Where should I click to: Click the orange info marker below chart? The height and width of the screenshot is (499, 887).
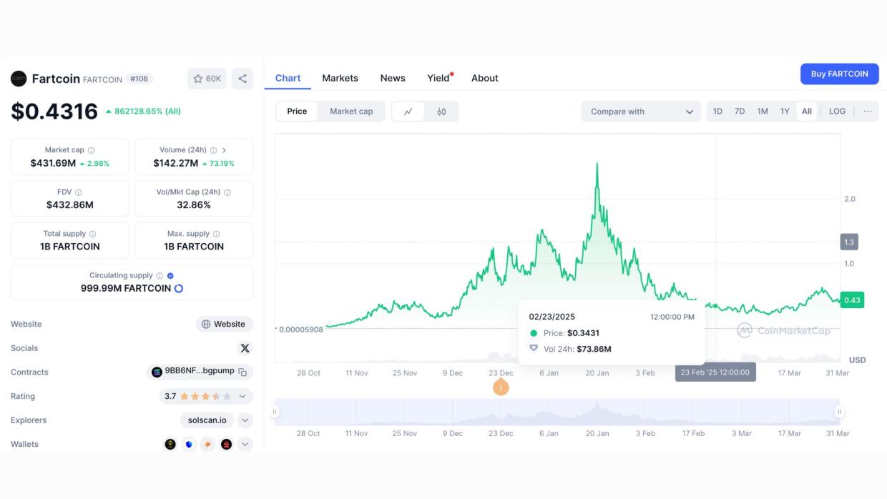[501, 387]
